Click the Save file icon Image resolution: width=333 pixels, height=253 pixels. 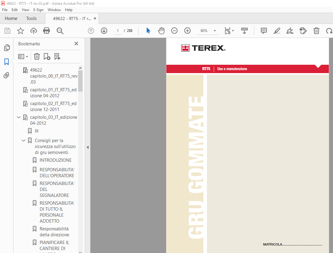[x=7, y=31]
